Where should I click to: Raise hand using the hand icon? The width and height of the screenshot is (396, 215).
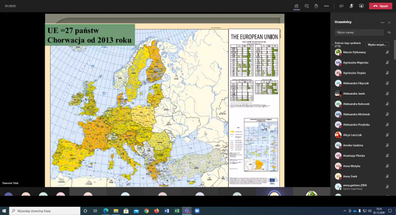tap(316, 6)
